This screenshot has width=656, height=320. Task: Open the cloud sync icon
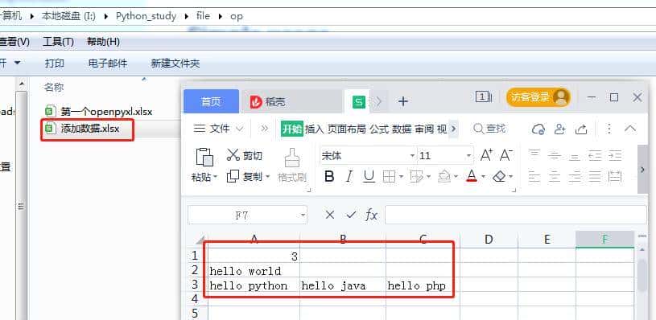538,129
